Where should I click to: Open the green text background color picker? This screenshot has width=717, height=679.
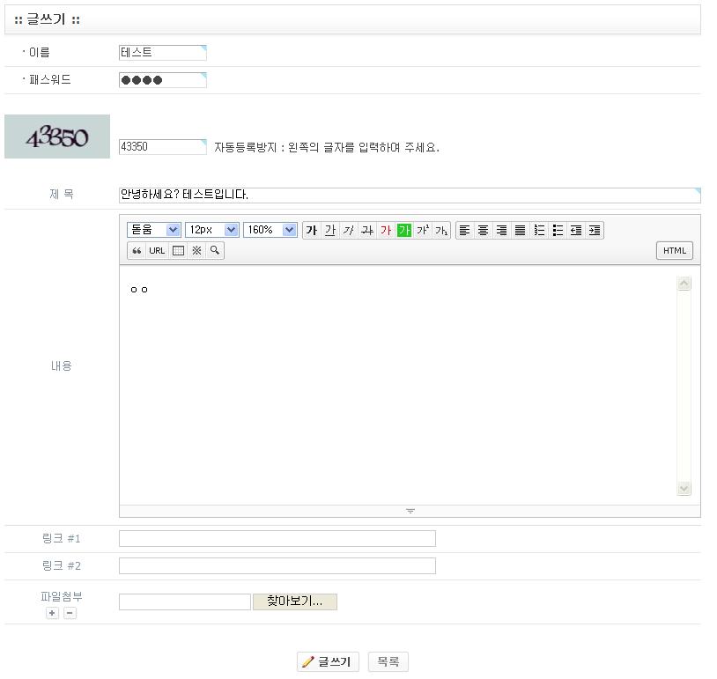pyautogui.click(x=404, y=231)
